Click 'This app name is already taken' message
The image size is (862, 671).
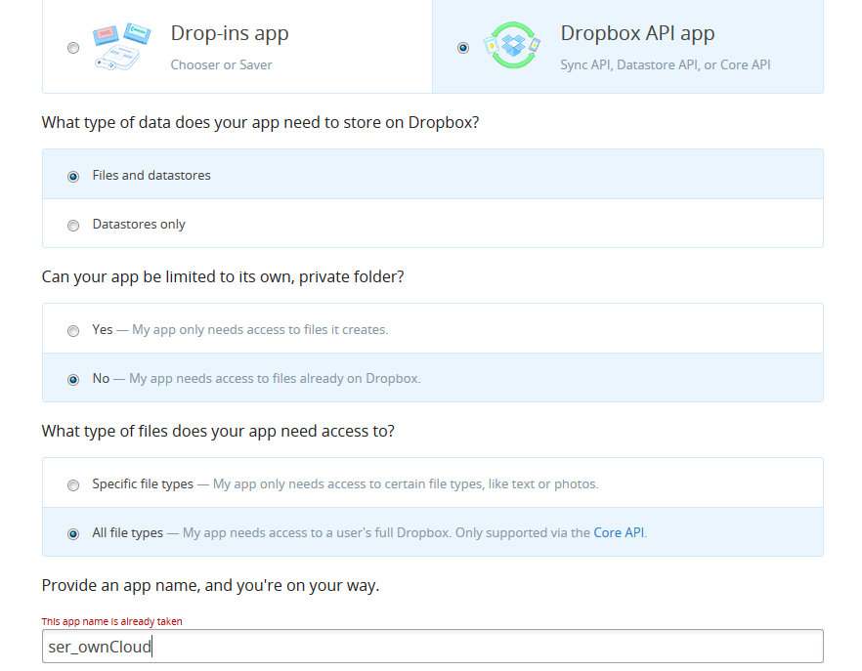[111, 621]
